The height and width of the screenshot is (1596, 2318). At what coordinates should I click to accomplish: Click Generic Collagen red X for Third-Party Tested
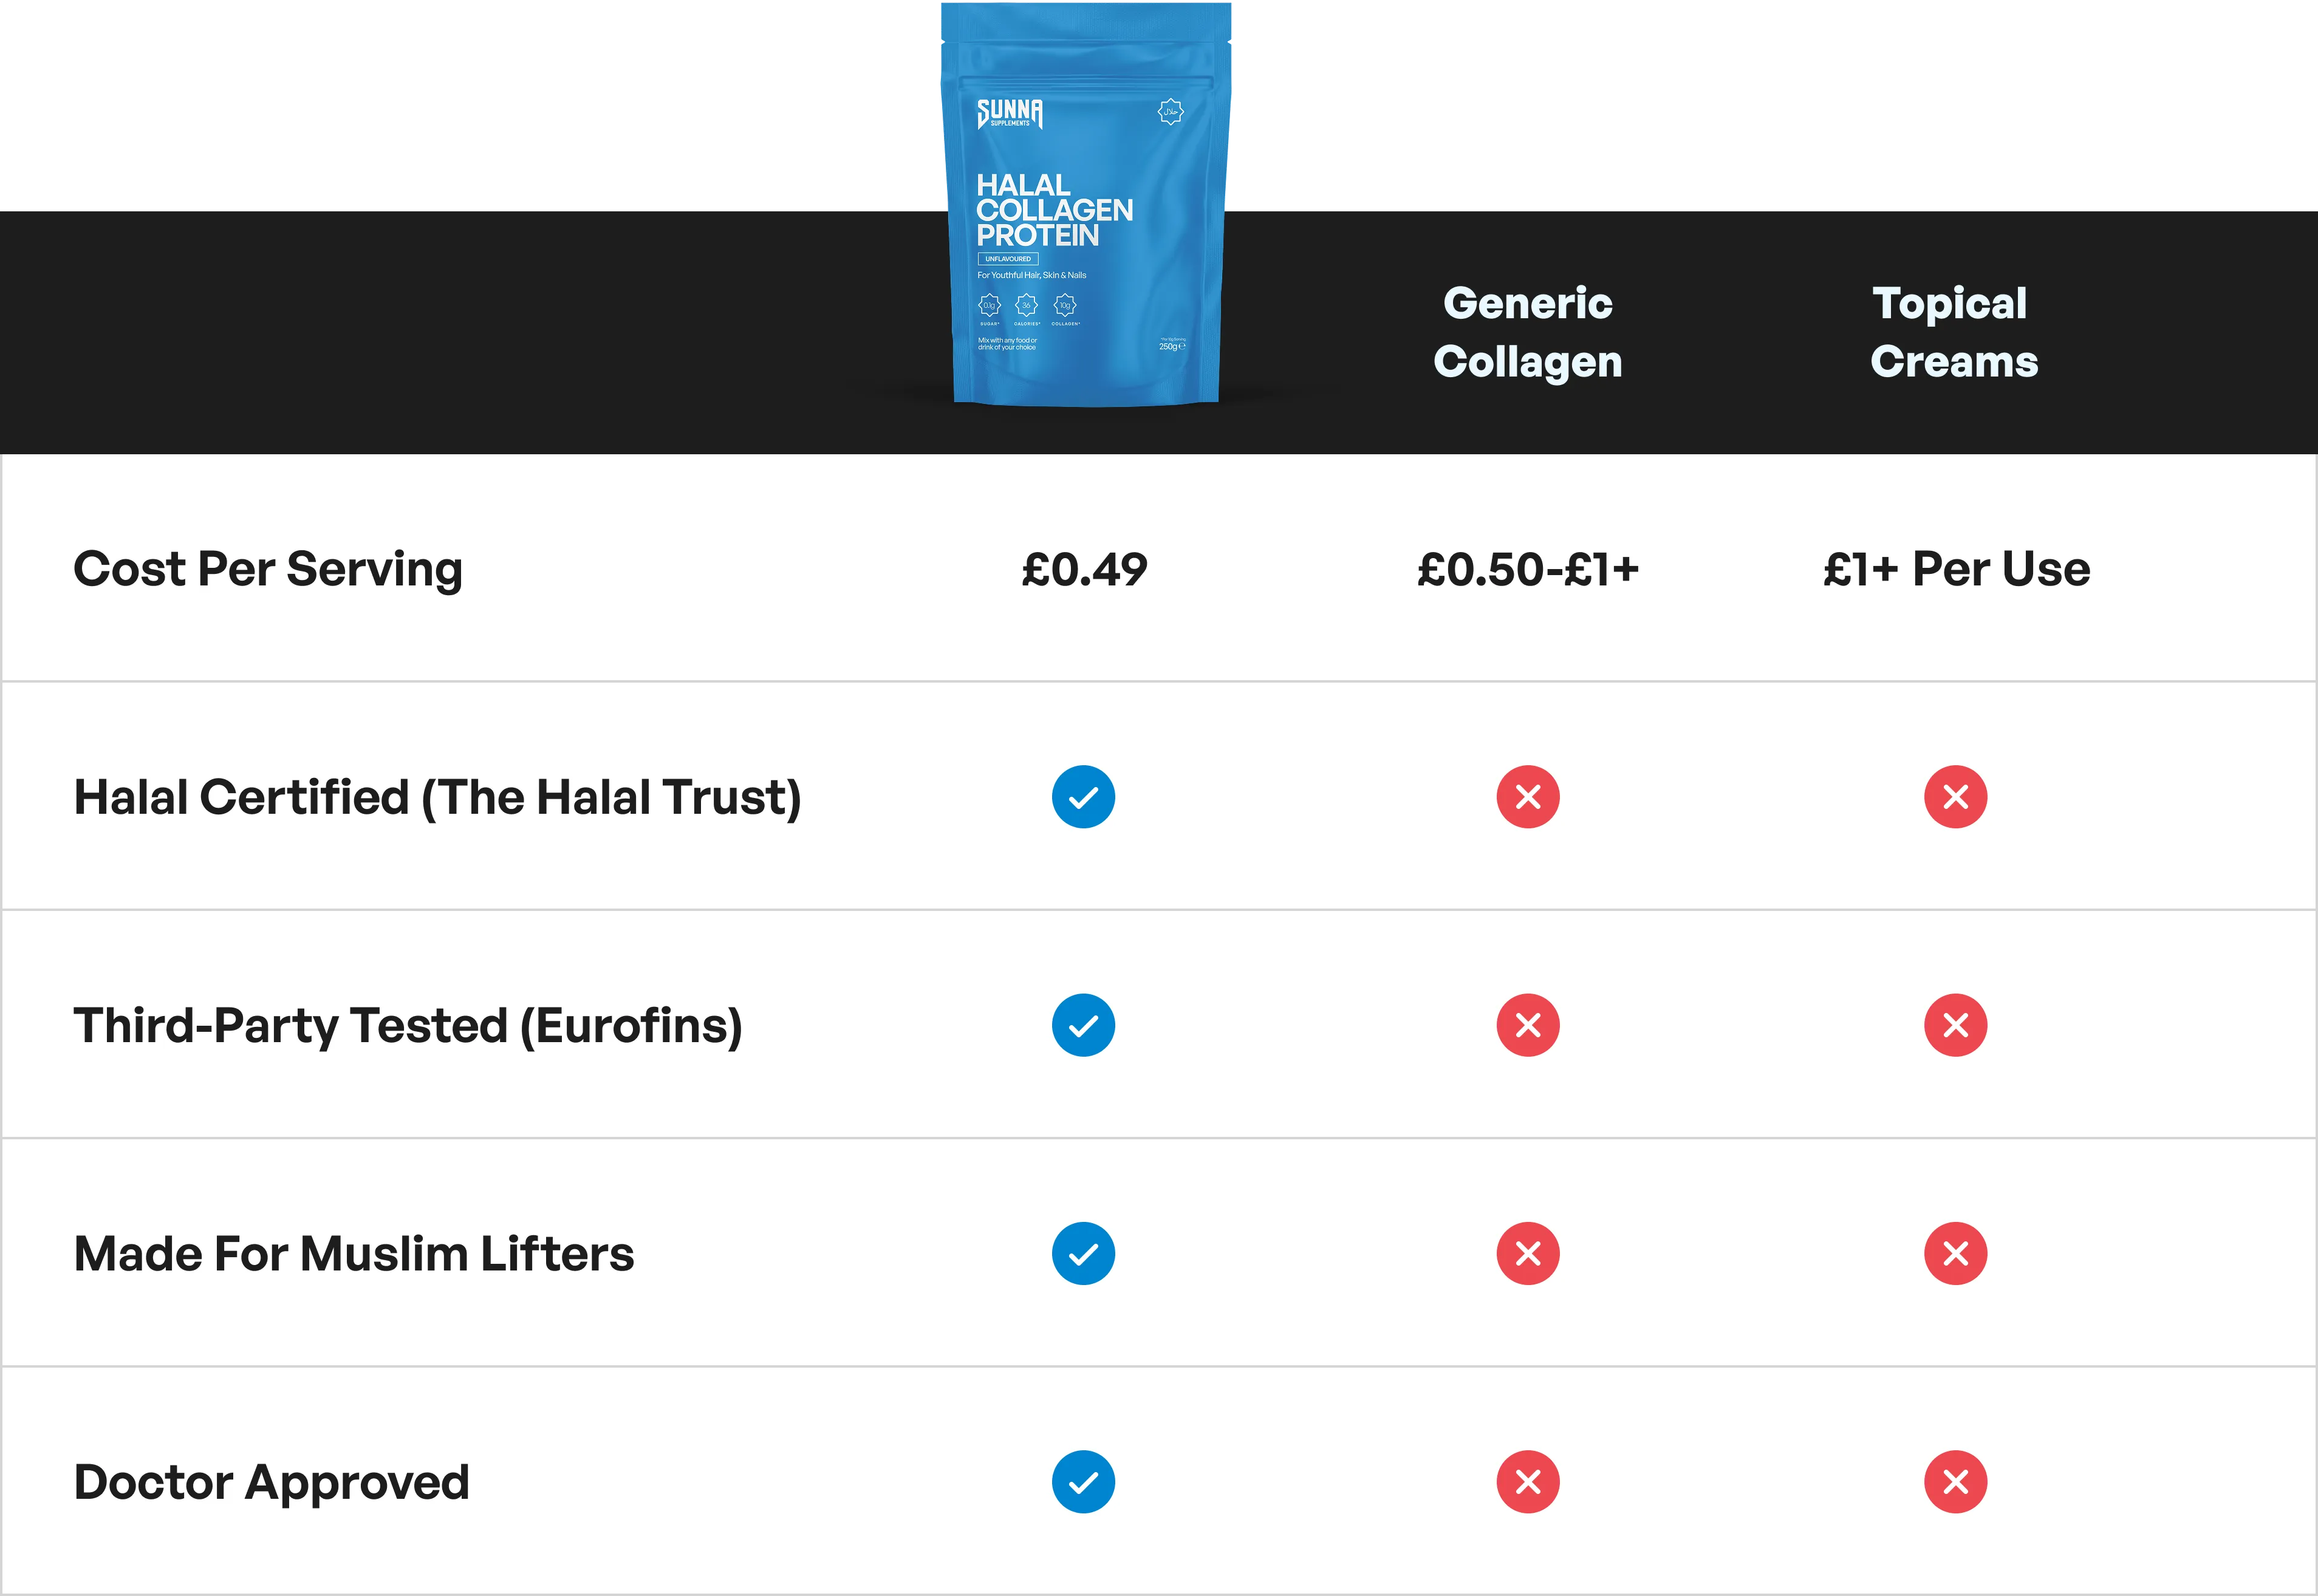point(1528,1025)
